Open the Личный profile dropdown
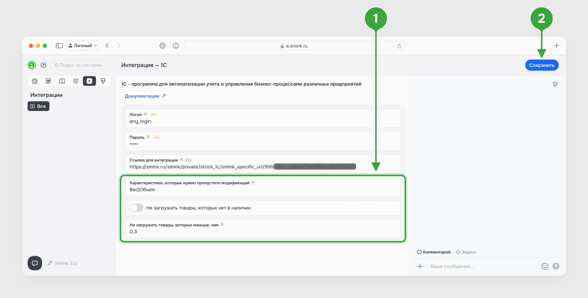This screenshot has height=298, width=588. tap(82, 46)
